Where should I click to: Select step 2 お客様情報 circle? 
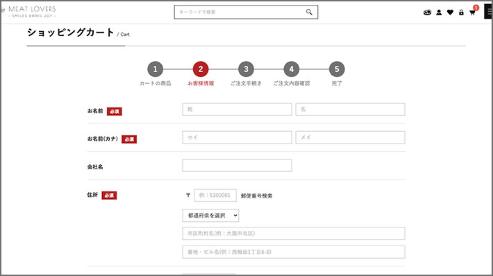pos(201,69)
